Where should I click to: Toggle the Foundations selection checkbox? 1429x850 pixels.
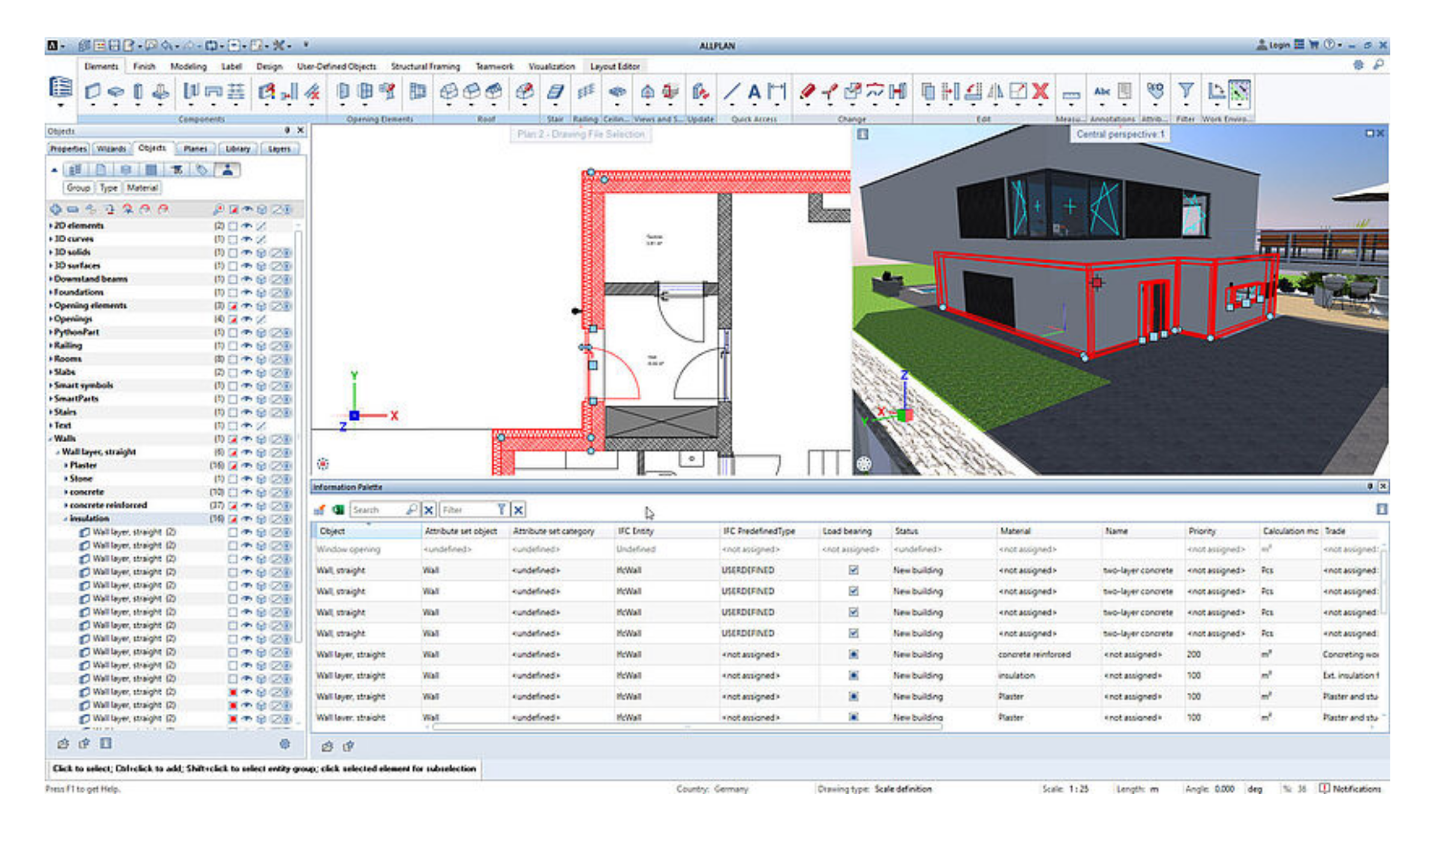[232, 293]
